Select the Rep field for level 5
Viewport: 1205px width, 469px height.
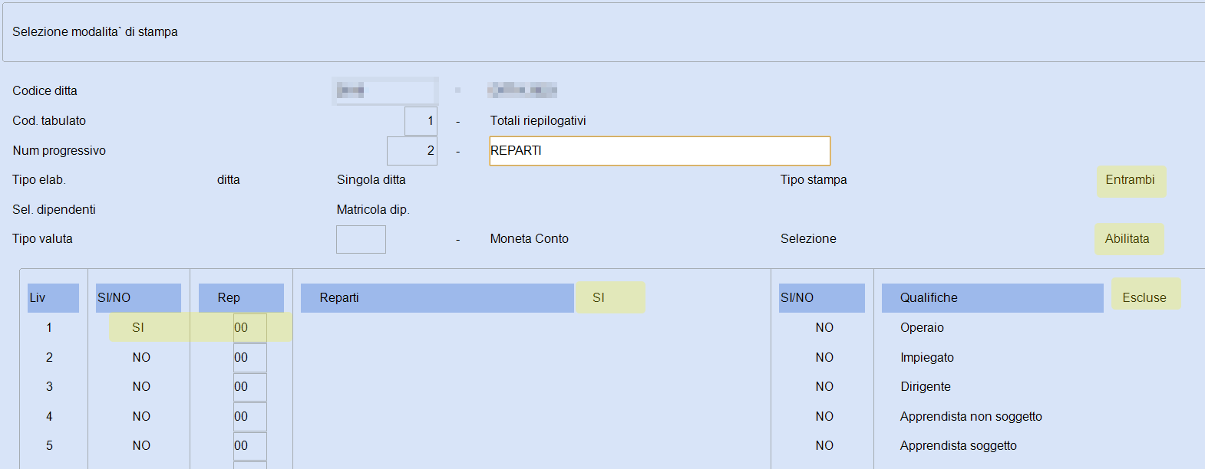click(250, 446)
